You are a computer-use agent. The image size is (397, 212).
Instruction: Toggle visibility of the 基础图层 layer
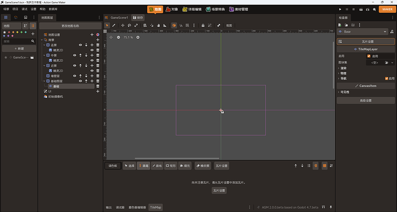click(x=80, y=81)
